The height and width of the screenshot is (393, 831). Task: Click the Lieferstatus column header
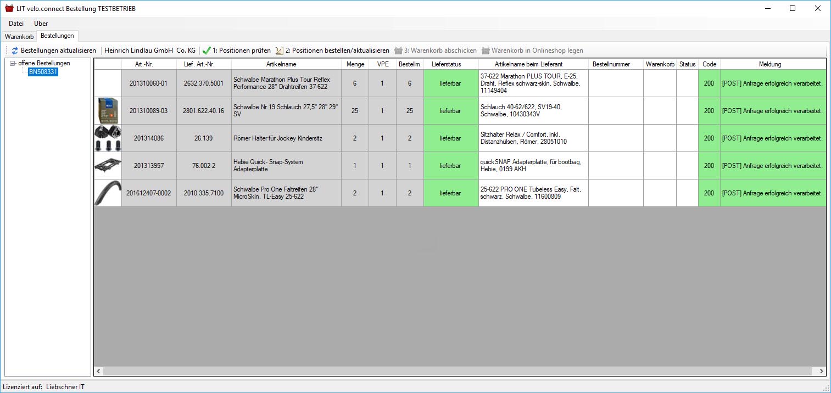450,64
